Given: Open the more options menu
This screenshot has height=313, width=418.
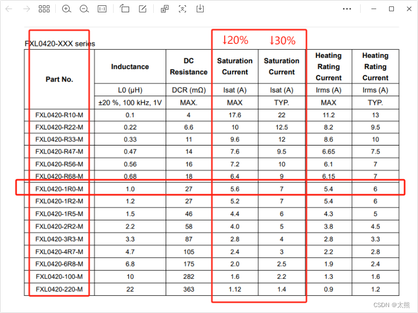Looking at the screenshot, I should (x=347, y=9).
